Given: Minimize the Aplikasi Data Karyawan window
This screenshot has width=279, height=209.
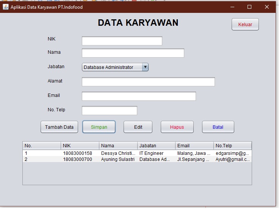Looking at the screenshot, I should pos(232,7).
